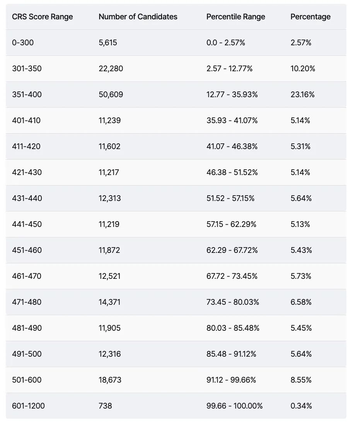Select the 35.93 - 41.07% percentile cell
The height and width of the screenshot is (426, 348).
pyautogui.click(x=232, y=120)
